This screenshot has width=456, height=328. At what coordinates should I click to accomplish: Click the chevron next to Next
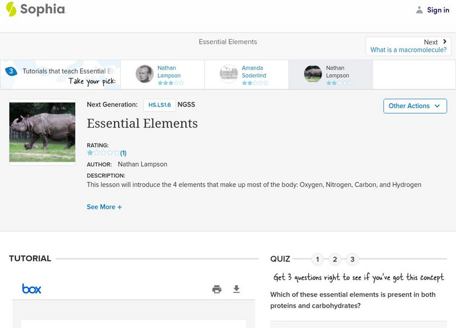point(445,42)
